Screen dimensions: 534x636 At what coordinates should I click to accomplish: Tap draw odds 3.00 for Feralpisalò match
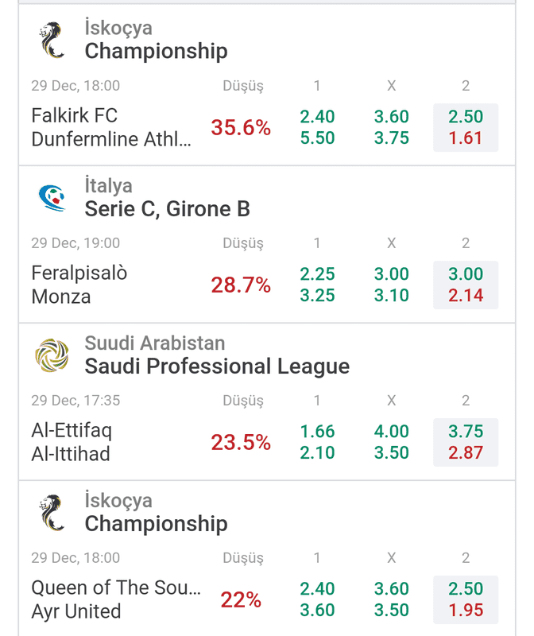click(x=391, y=273)
